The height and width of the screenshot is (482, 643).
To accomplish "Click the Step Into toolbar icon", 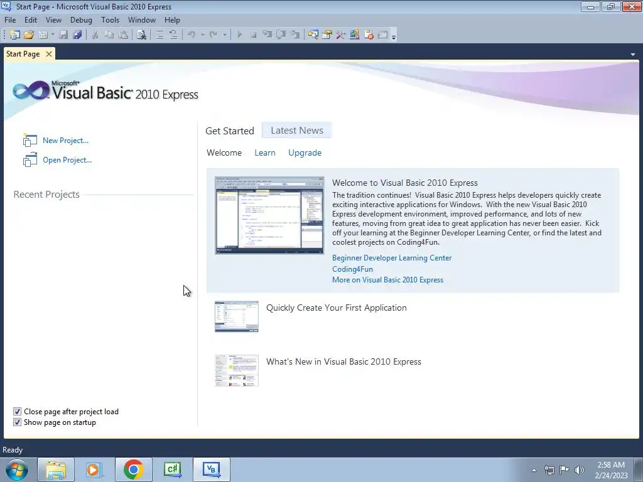I will (267, 35).
